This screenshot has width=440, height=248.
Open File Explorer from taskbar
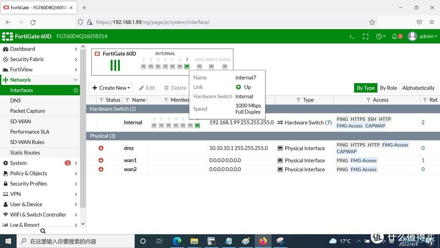click(194, 241)
